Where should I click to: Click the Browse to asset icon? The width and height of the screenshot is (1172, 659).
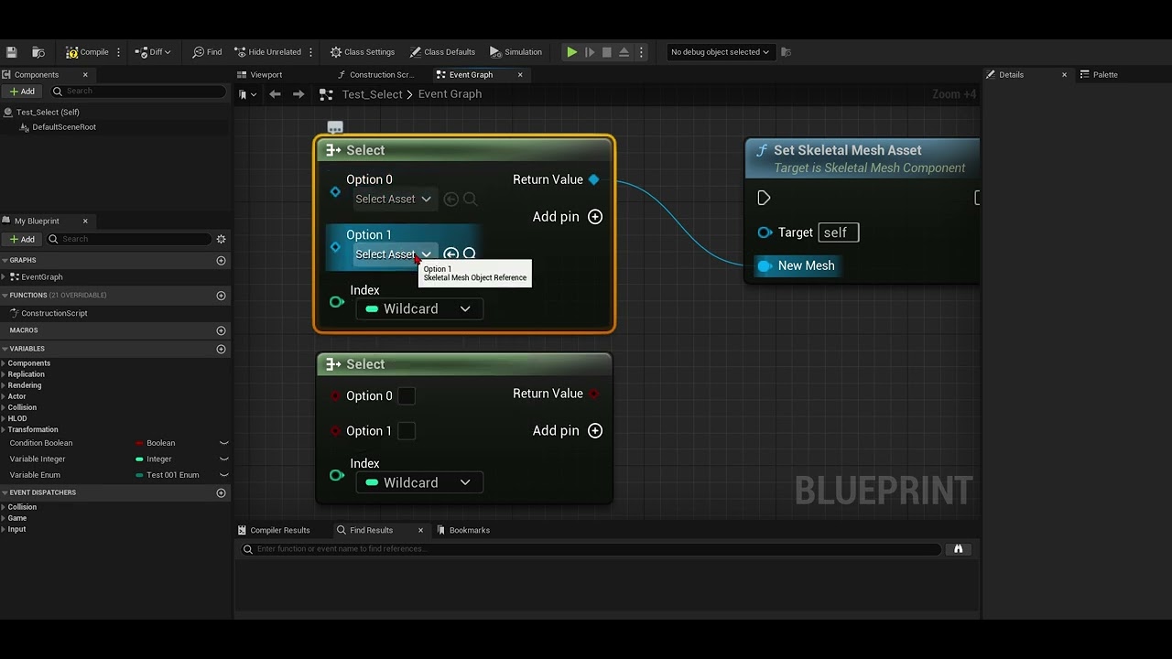tap(38, 52)
